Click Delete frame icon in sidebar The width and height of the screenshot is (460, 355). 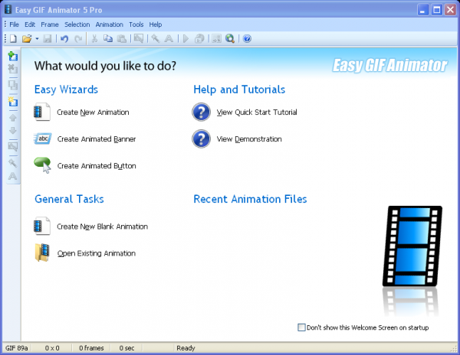click(x=12, y=69)
